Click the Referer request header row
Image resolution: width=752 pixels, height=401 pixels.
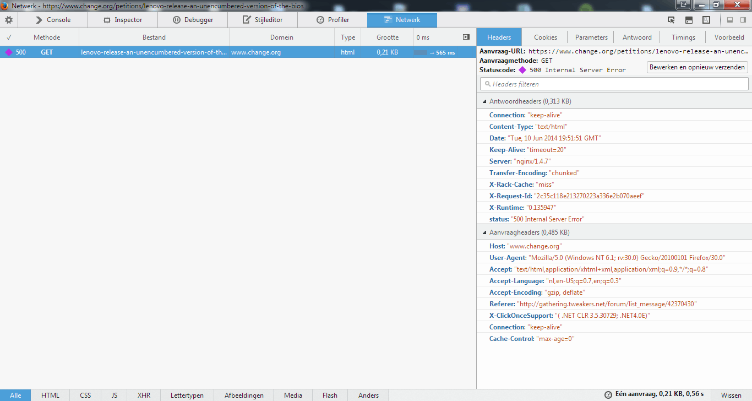pyautogui.click(x=614, y=304)
